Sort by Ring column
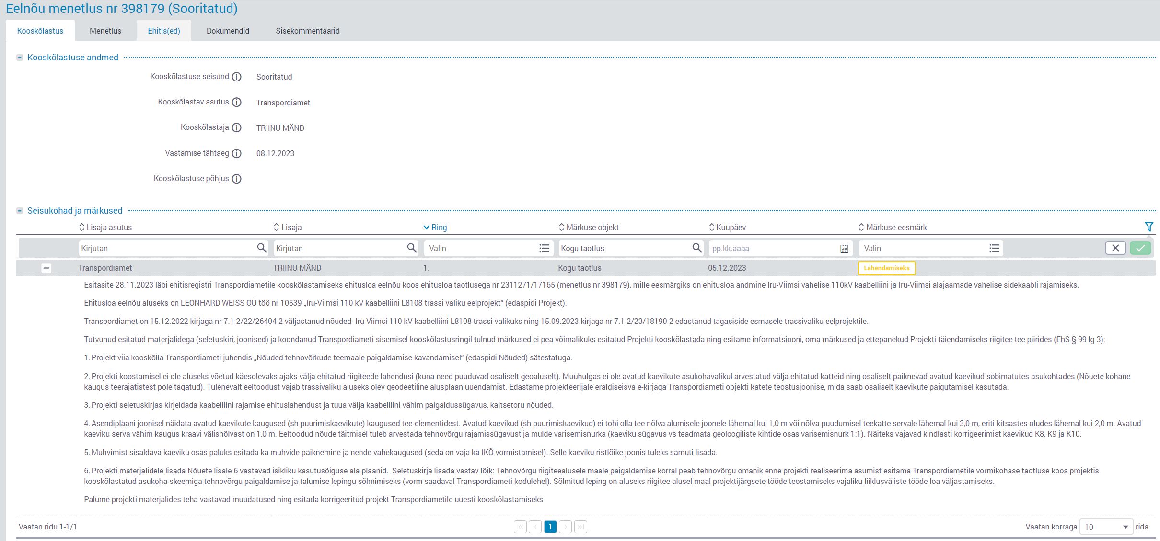Screen dimensions: 1160x541 435,227
